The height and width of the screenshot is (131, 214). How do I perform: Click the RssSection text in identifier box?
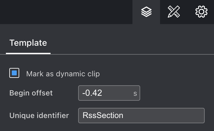[x=103, y=115]
